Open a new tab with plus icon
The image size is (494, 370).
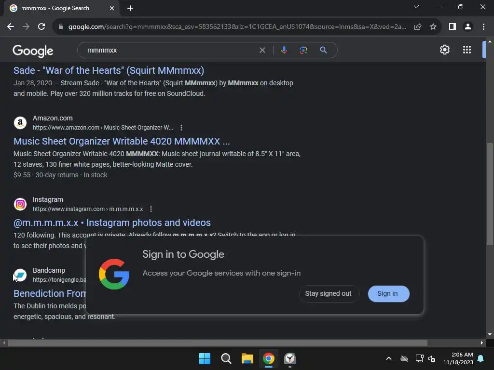click(x=130, y=8)
